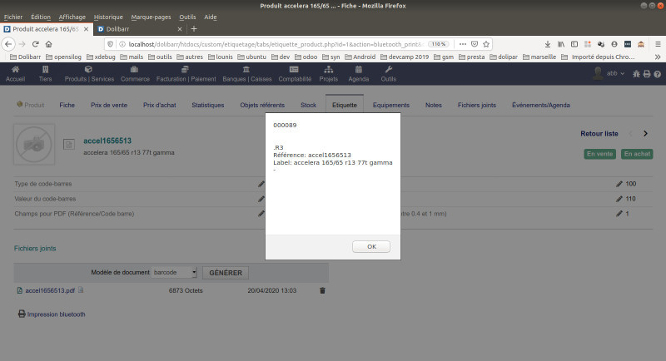Delete accel1656513.pdf with trash icon
666x361 pixels.
322,290
